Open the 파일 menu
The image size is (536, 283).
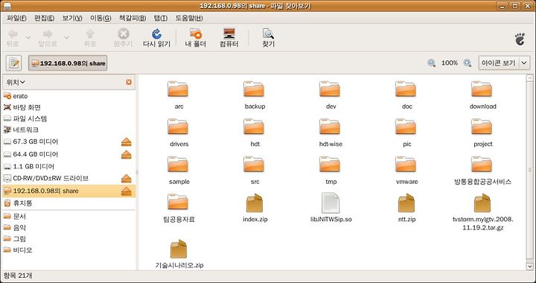16,18
